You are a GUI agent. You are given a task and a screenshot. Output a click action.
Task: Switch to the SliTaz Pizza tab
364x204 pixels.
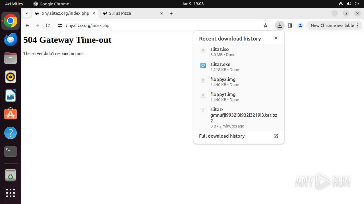point(133,13)
